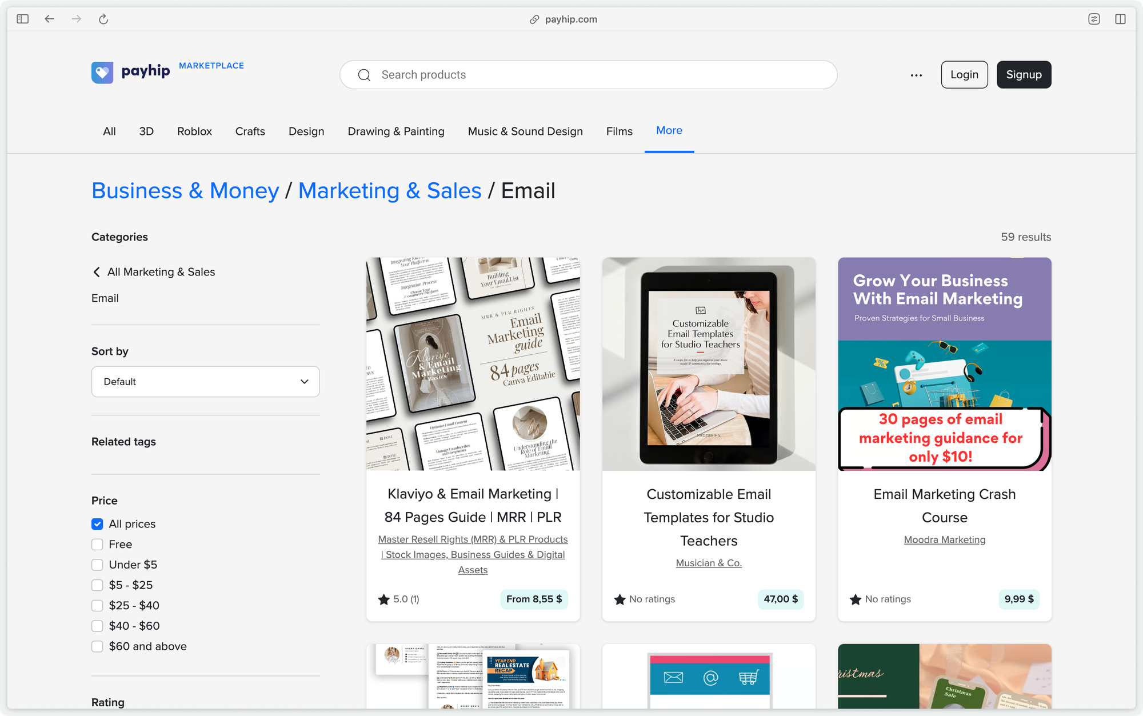This screenshot has width=1143, height=716.
Task: Click the Login button
Action: click(x=964, y=75)
